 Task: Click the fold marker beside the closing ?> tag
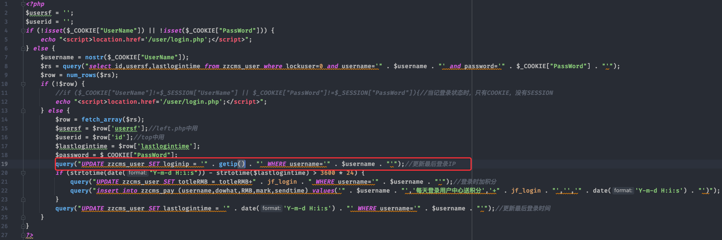(23, 235)
